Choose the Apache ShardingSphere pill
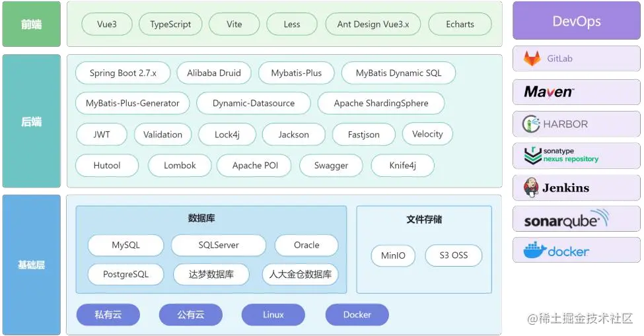 [381, 104]
